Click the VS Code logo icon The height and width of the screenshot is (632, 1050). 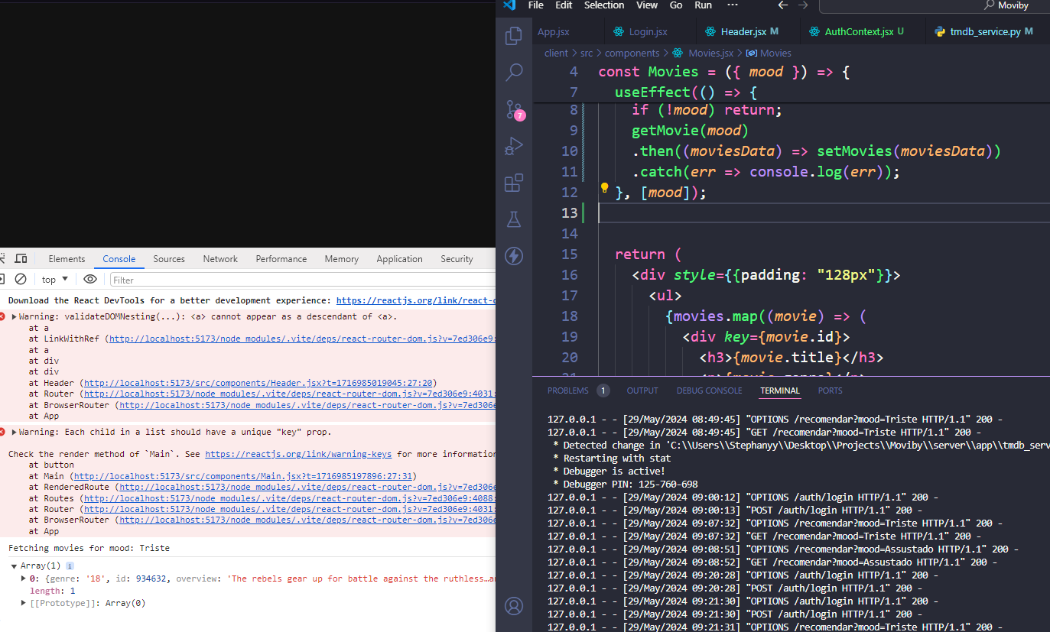pyautogui.click(x=509, y=5)
